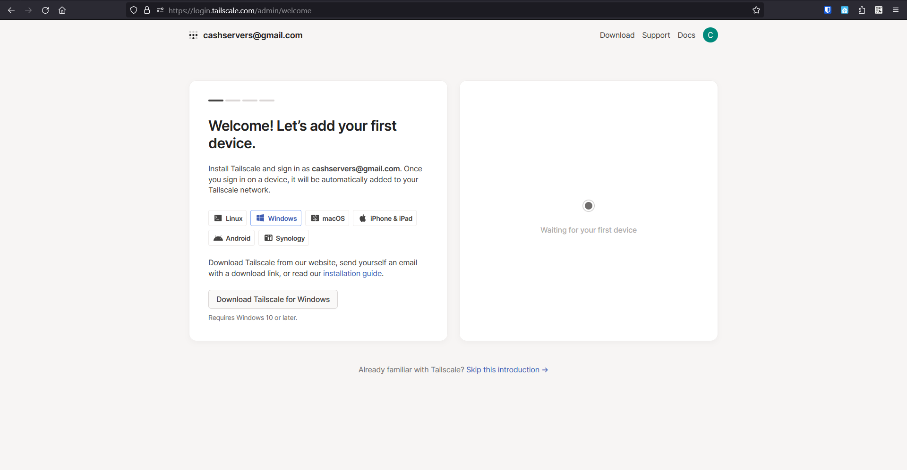Open the Firefox hamburger application menu
This screenshot has width=907, height=470.
point(895,10)
